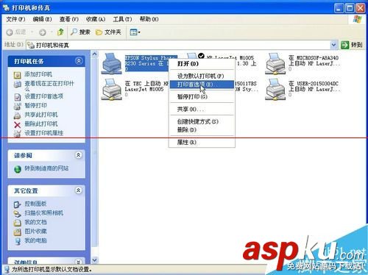Open 我的电脑 link

pos(35,240)
